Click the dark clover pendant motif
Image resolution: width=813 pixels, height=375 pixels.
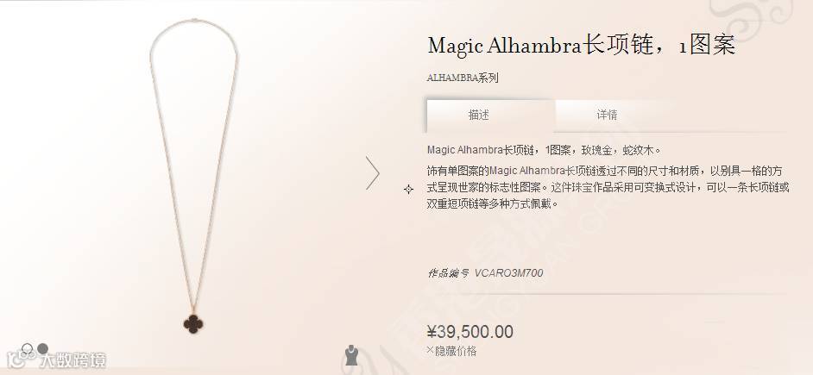(192, 324)
